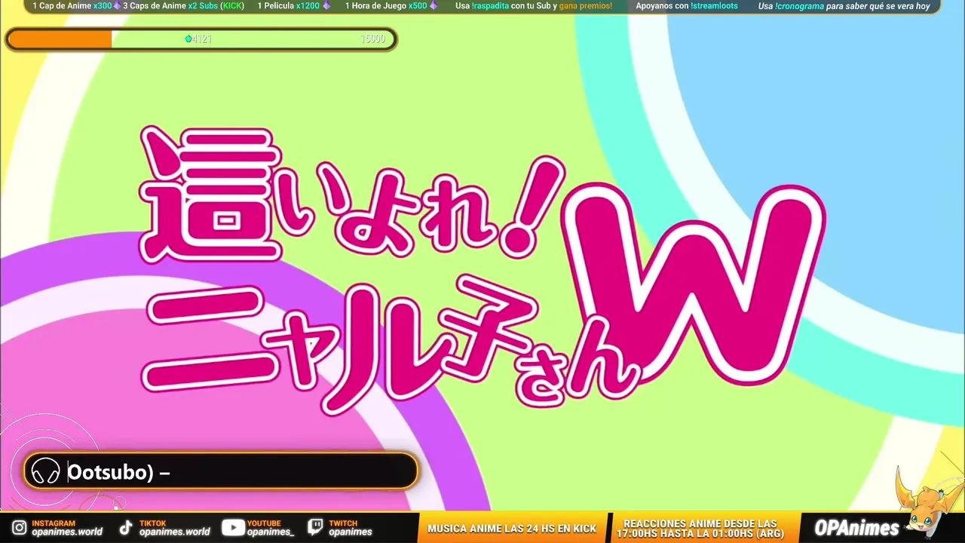Click the TikTok logo icon

[126, 528]
